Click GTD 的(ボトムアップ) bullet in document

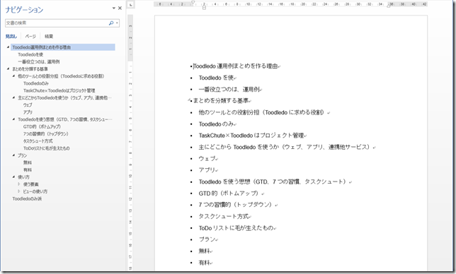coord(229,193)
